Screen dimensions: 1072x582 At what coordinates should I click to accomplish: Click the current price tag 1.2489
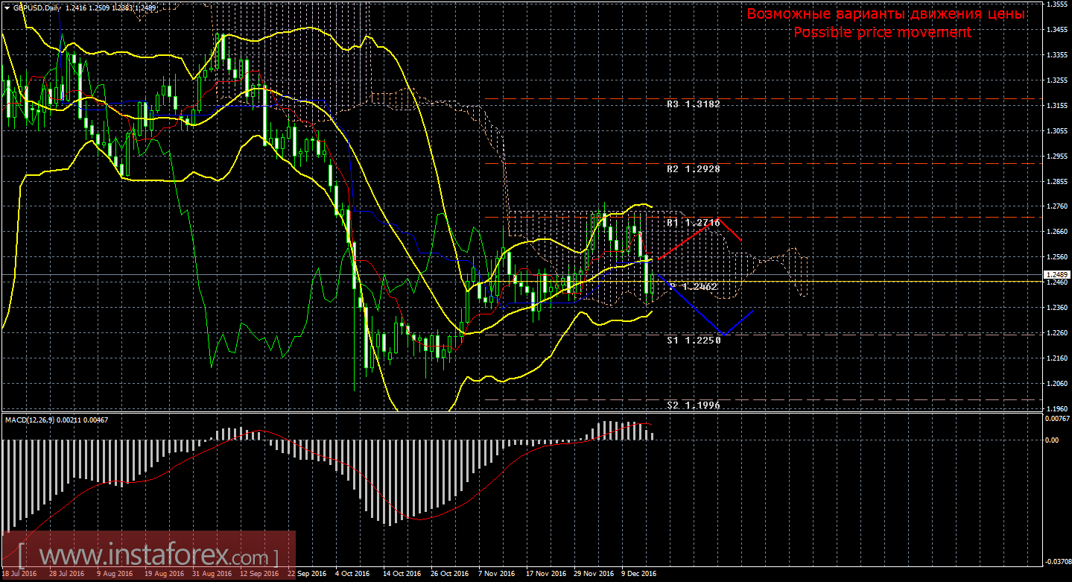tap(1056, 275)
